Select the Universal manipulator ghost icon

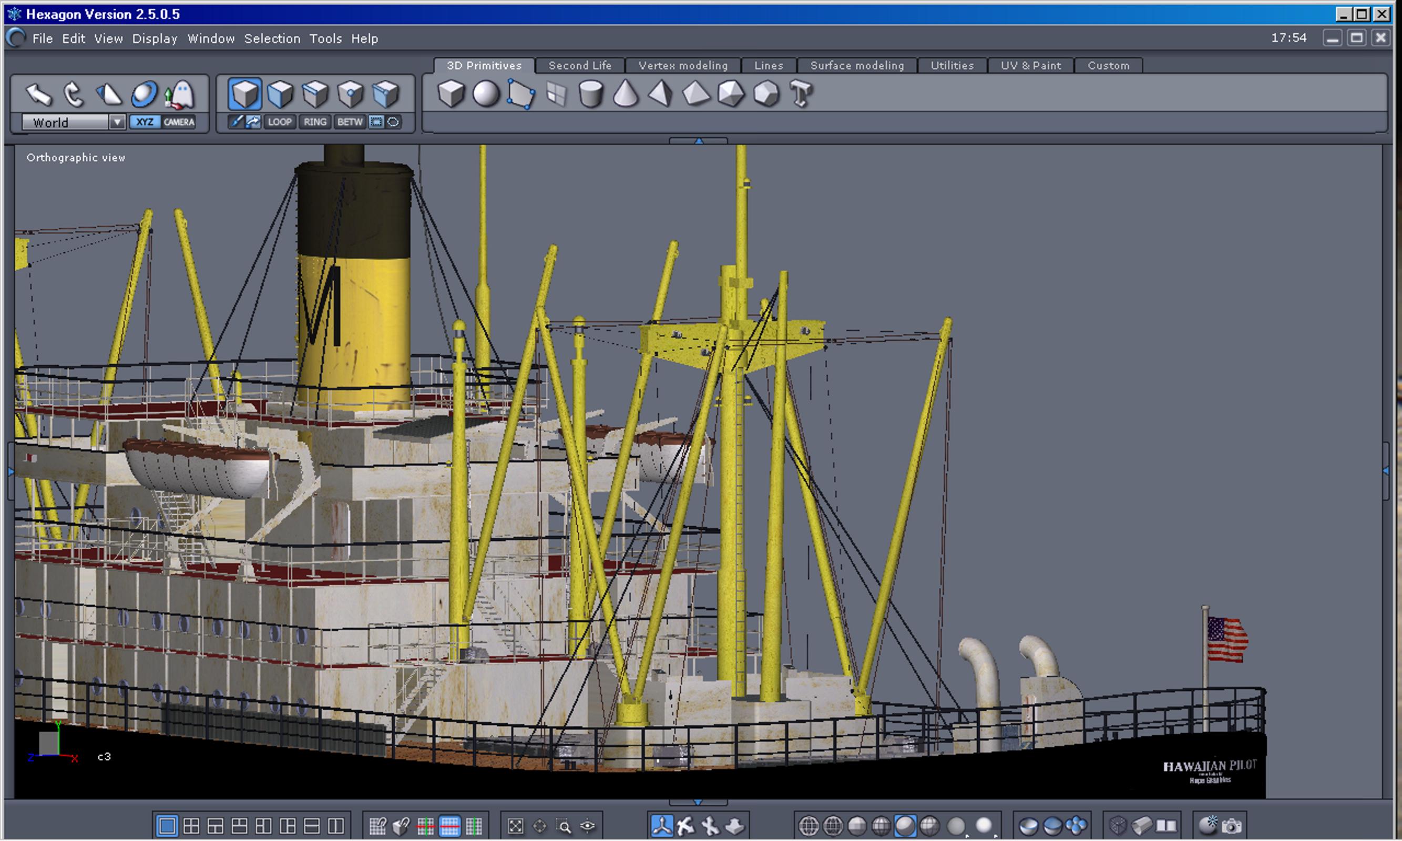pyautogui.click(x=180, y=94)
